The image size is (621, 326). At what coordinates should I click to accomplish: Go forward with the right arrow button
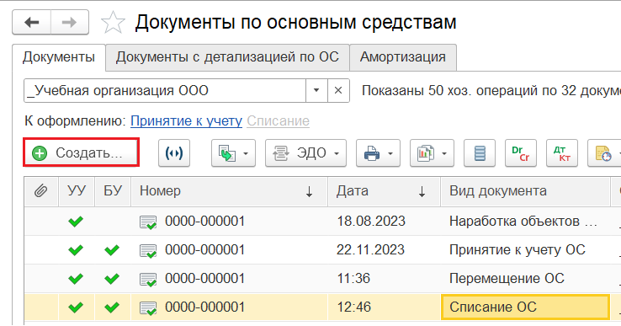point(69,23)
